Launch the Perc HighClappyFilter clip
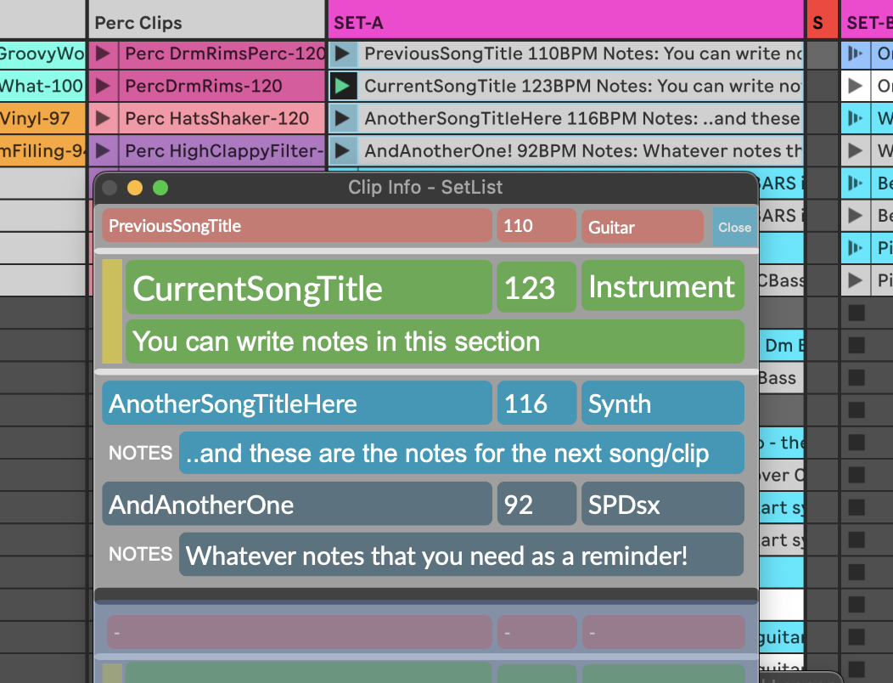 click(x=103, y=151)
